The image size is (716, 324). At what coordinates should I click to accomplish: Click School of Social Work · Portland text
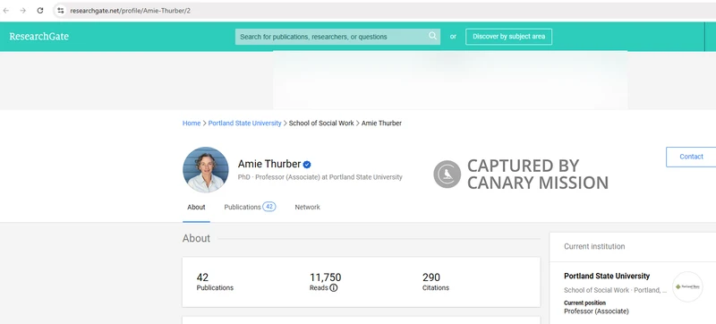coord(615,290)
